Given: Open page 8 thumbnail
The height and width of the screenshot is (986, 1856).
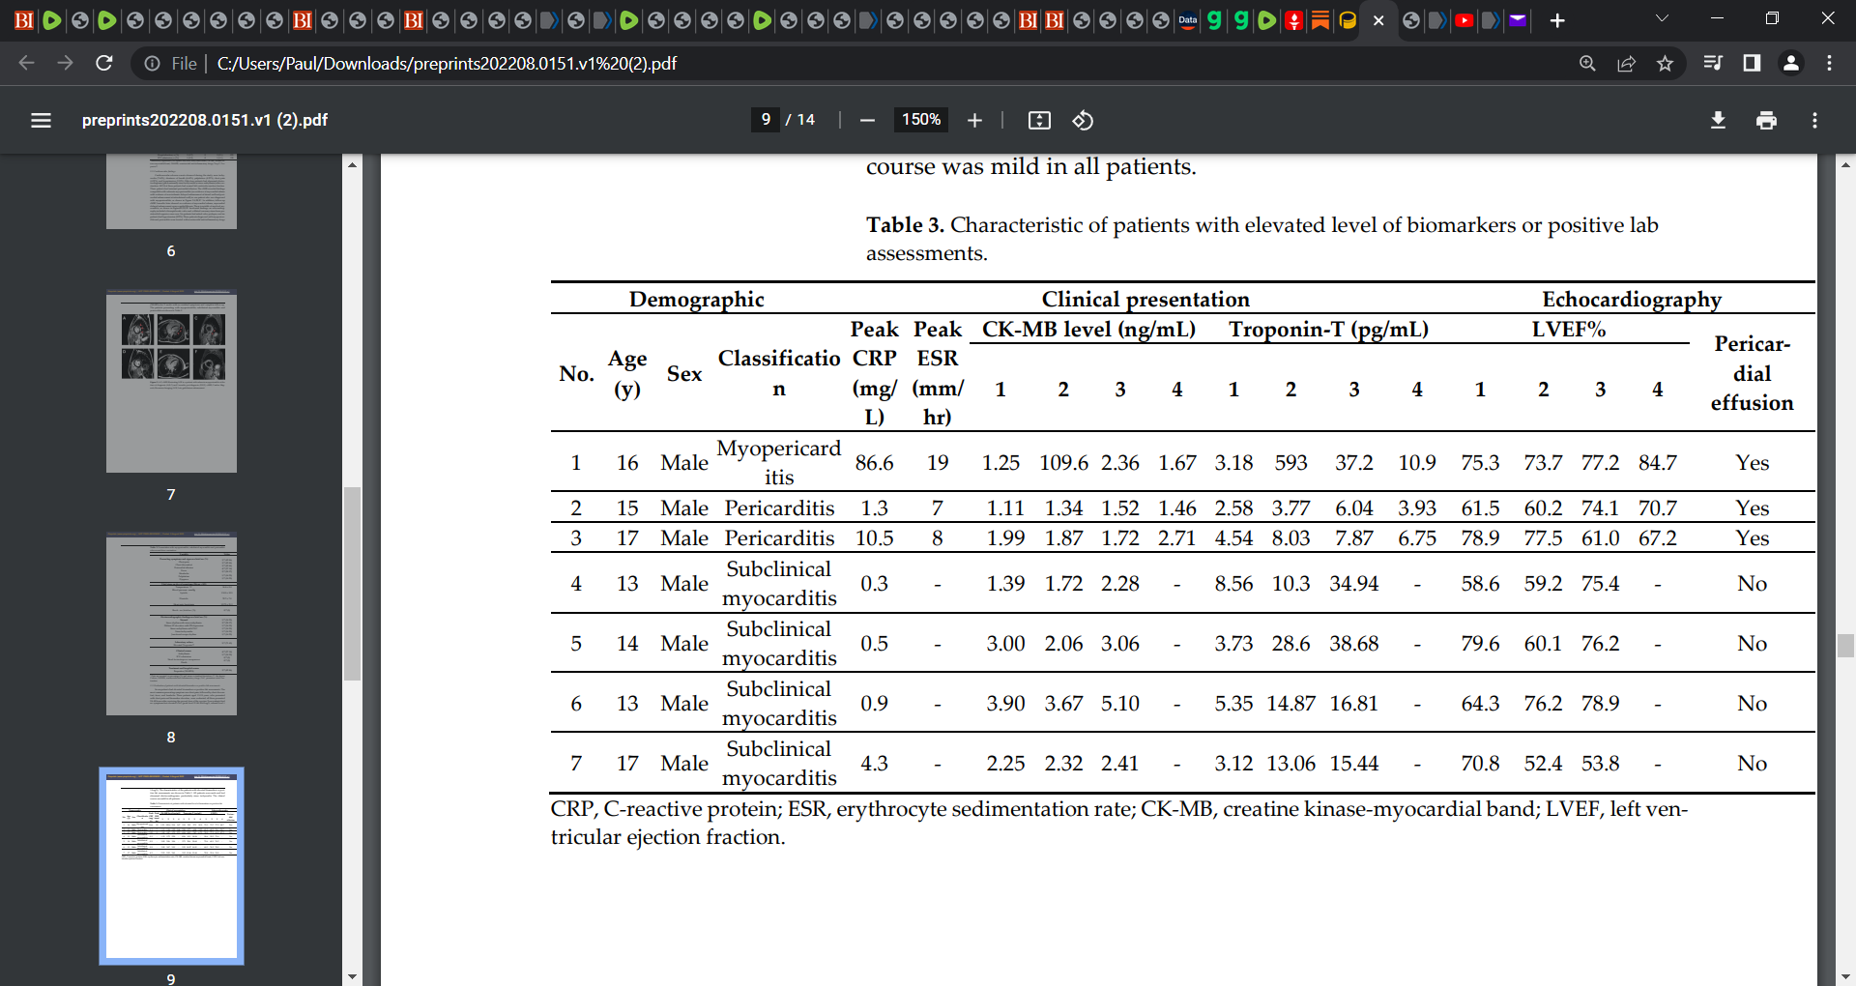Looking at the screenshot, I should click(x=171, y=623).
